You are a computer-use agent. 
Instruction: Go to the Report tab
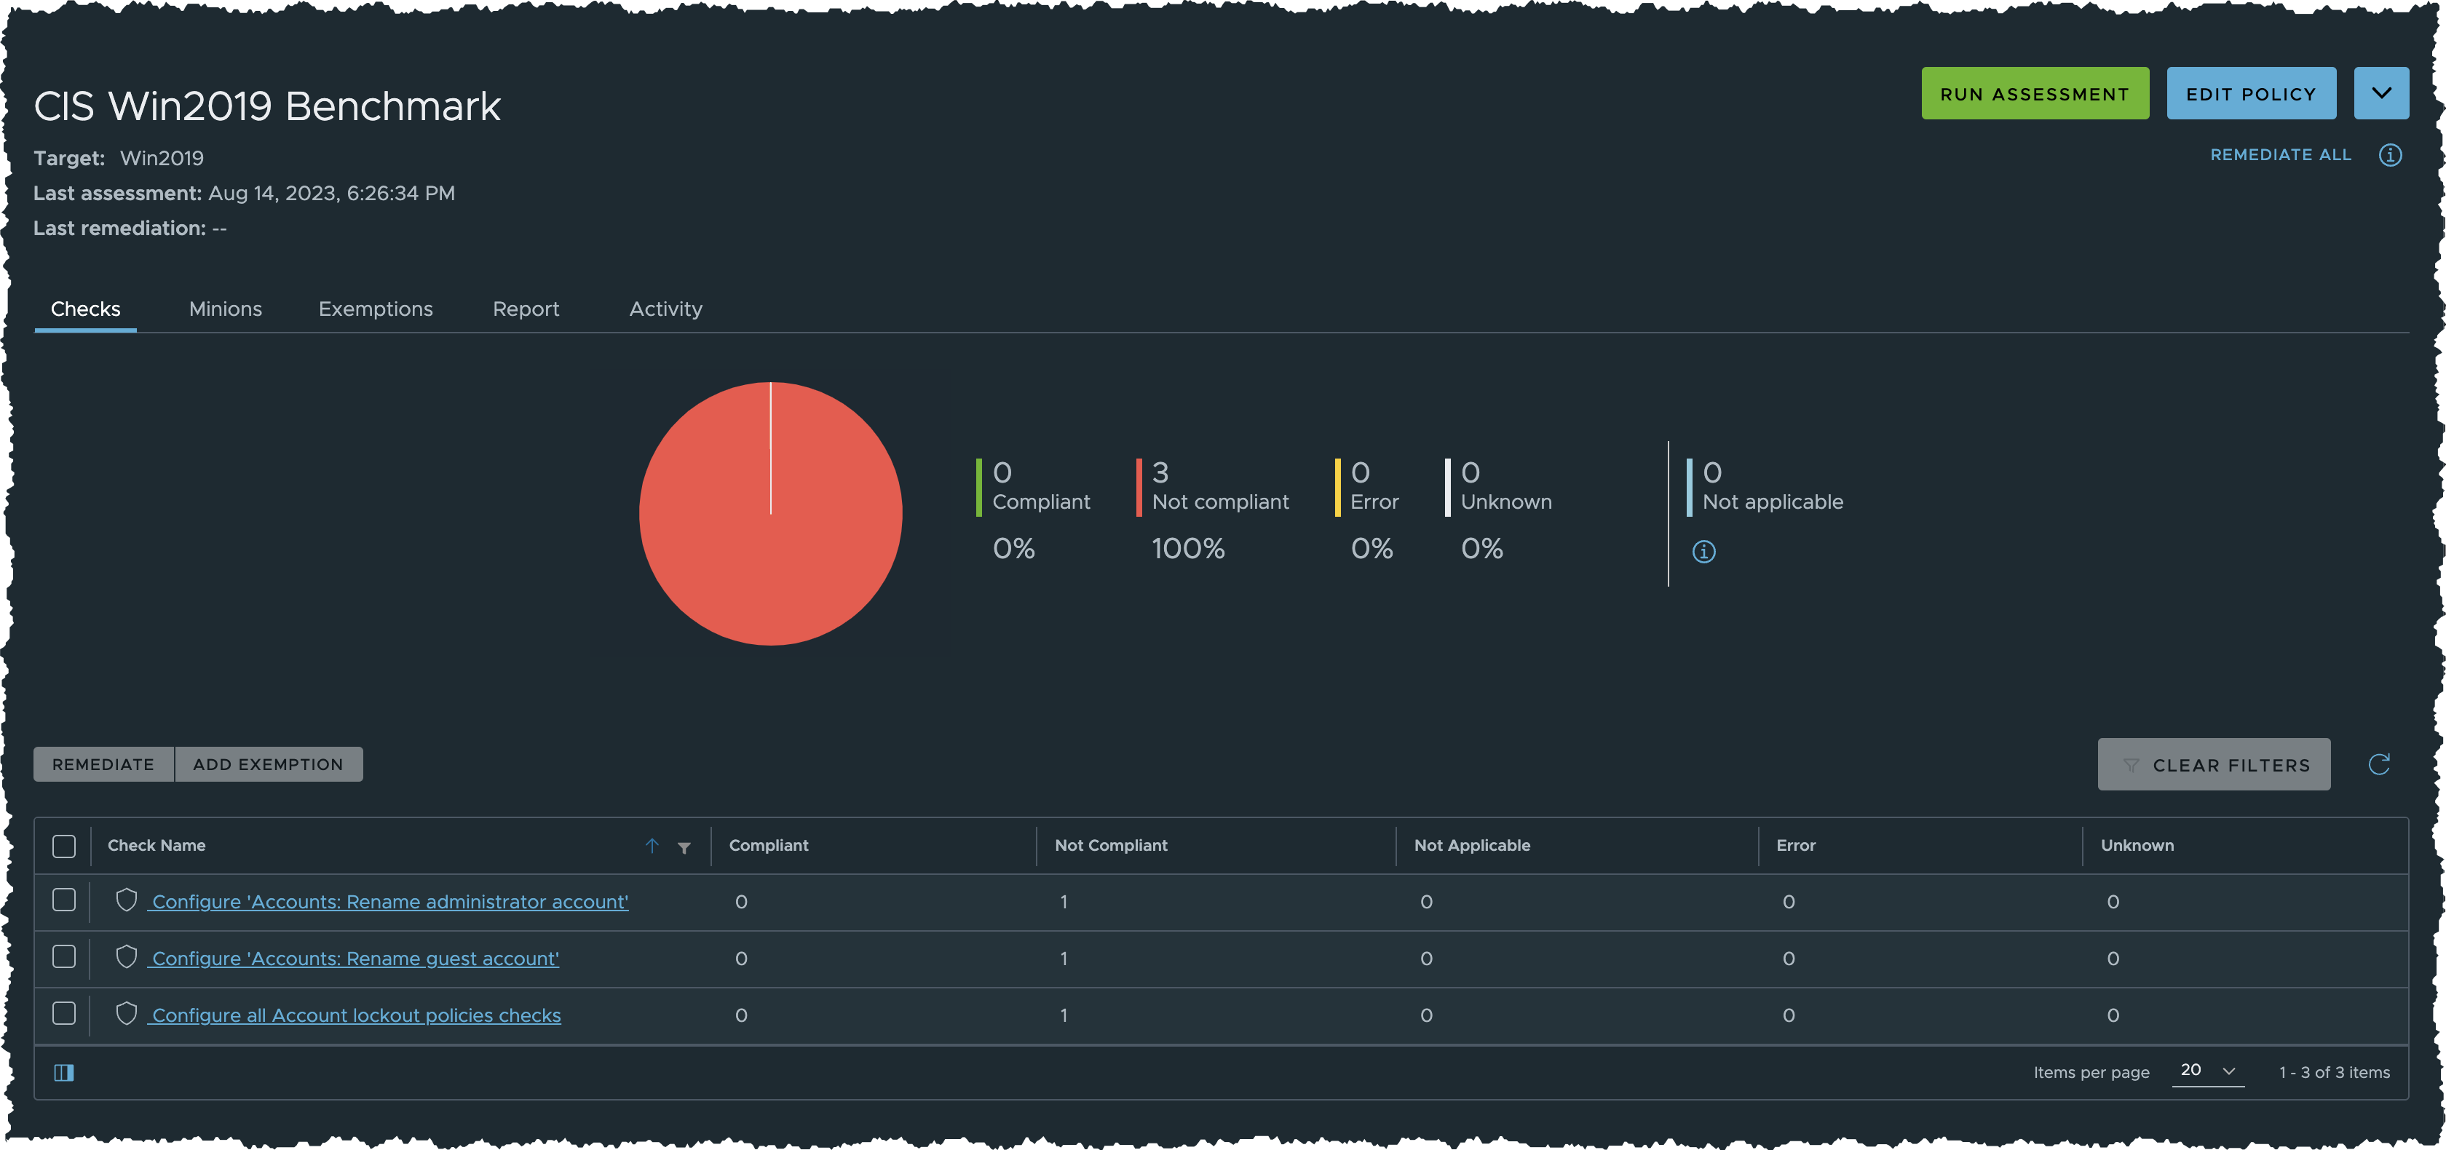click(526, 309)
